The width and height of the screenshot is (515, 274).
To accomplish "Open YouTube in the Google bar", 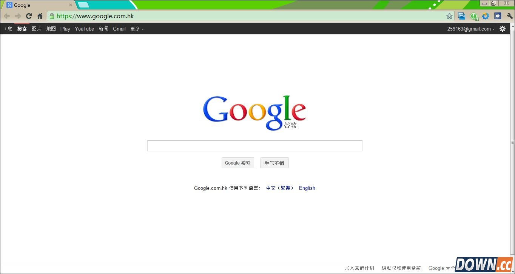I will 84,29.
